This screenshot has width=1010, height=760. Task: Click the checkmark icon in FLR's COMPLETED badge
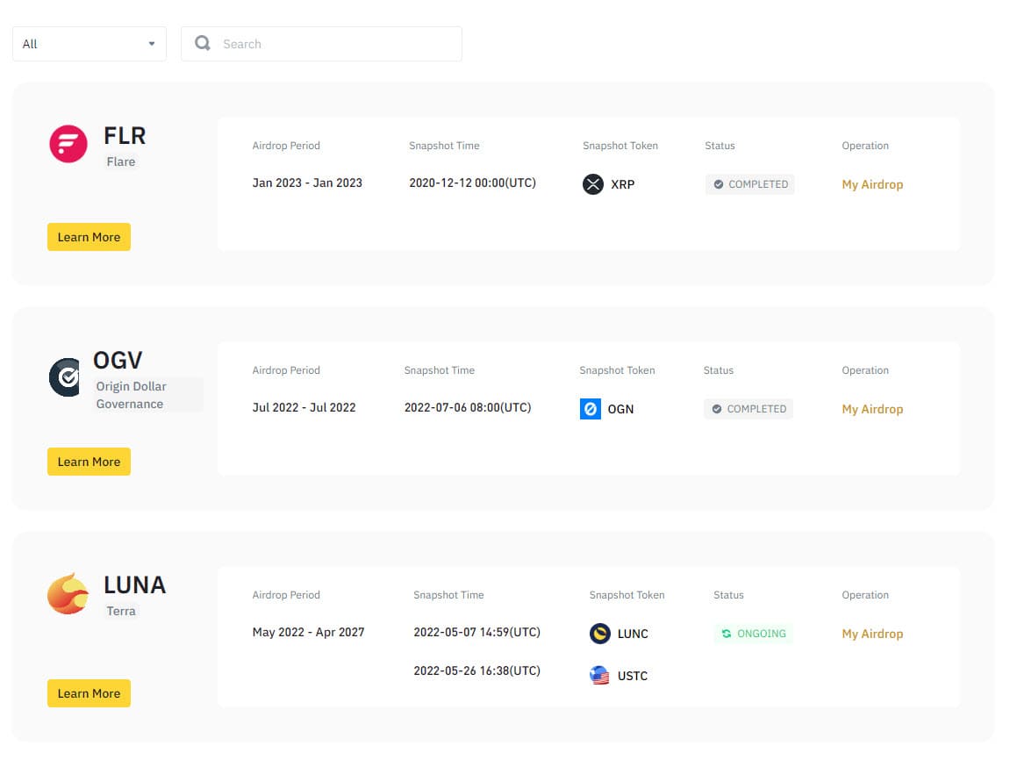click(718, 184)
